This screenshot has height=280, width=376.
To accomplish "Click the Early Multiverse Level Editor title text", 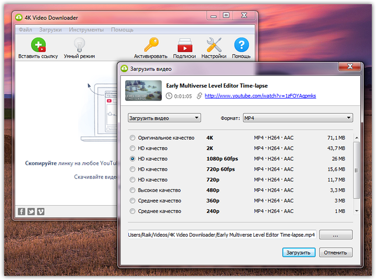I will 217,86.
